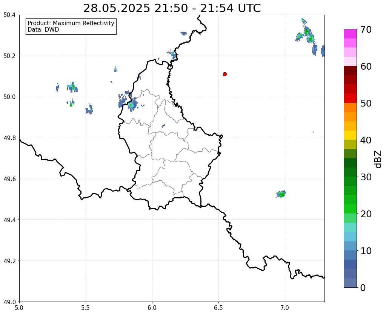
Task: Click the colorbar tick label 20
Action: pos(366,214)
